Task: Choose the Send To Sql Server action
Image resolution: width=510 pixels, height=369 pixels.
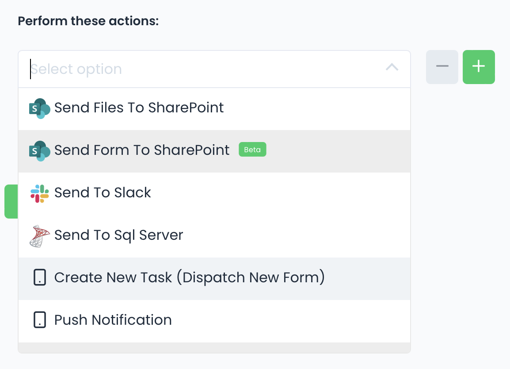Action: 118,235
